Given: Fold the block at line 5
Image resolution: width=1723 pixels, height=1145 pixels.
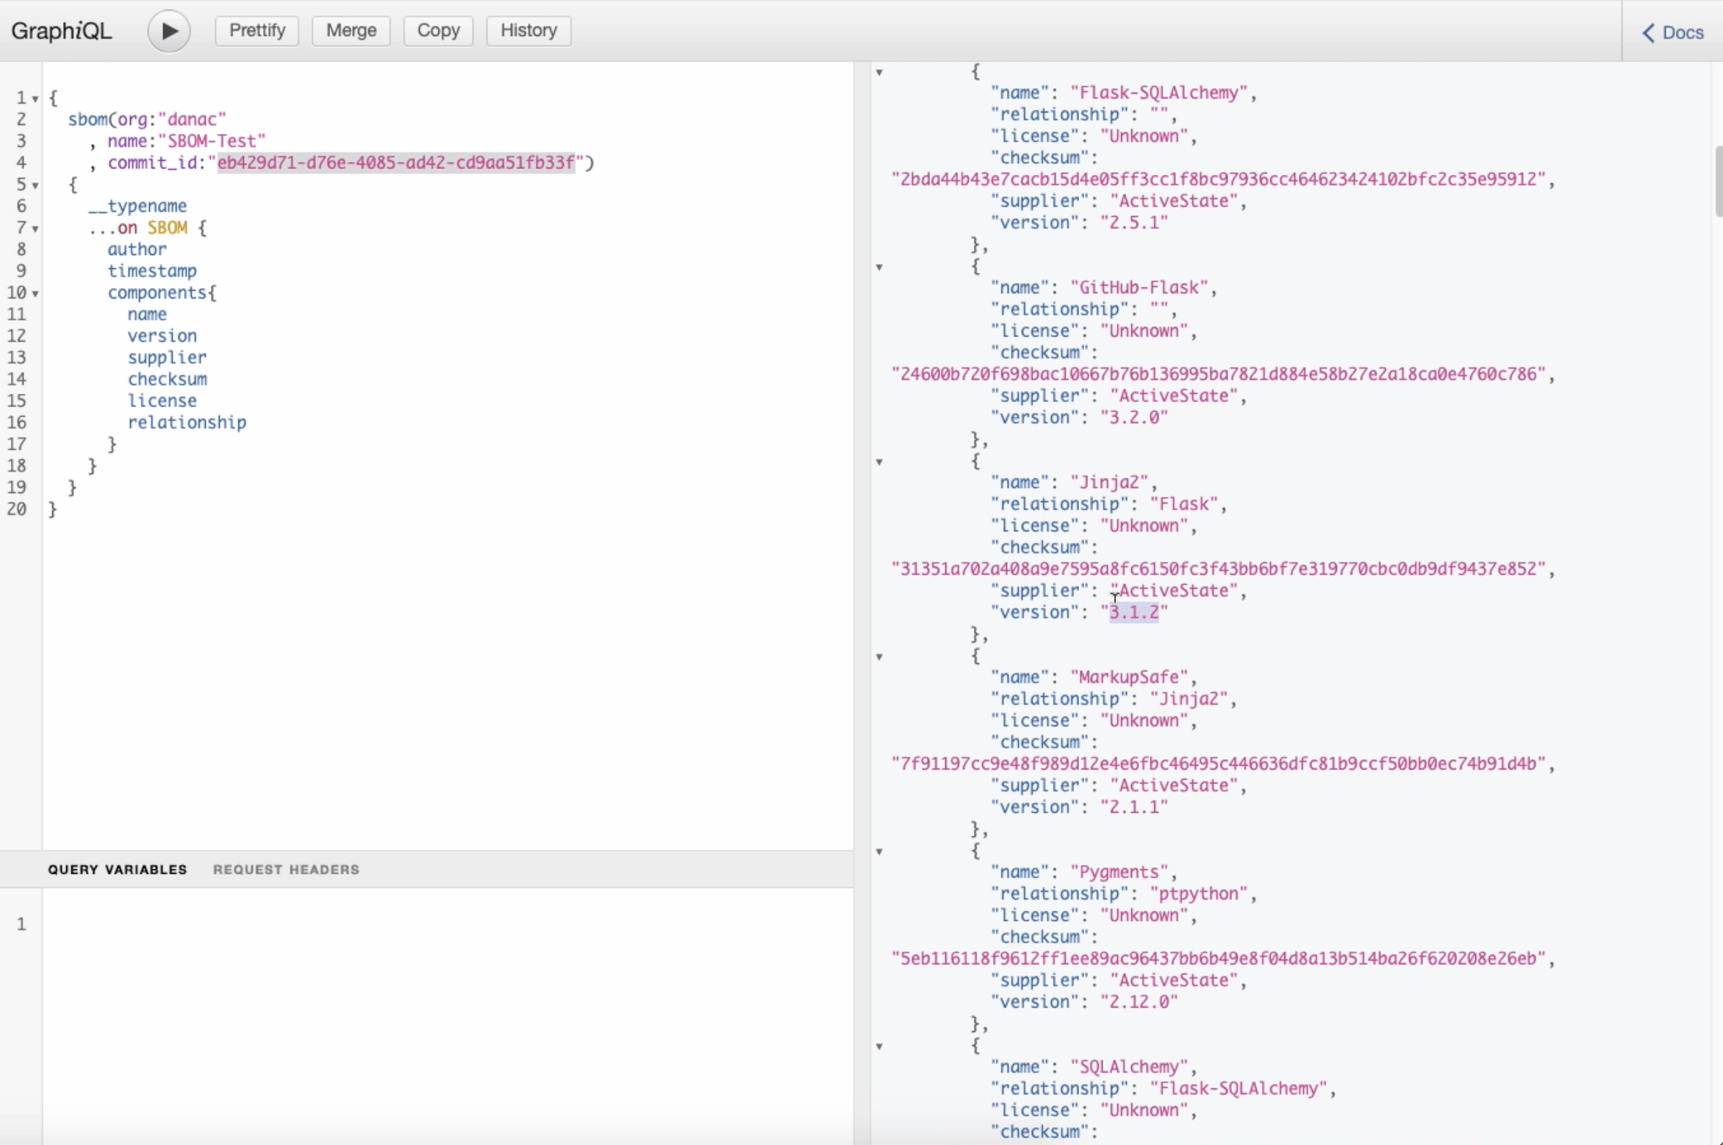Looking at the screenshot, I should (x=35, y=185).
